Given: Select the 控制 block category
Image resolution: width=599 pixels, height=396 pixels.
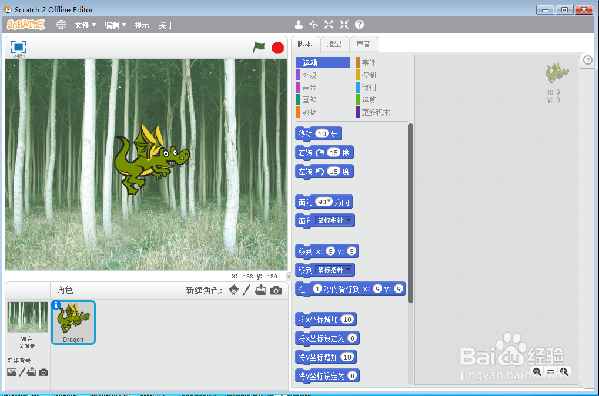Looking at the screenshot, I should 382,75.
